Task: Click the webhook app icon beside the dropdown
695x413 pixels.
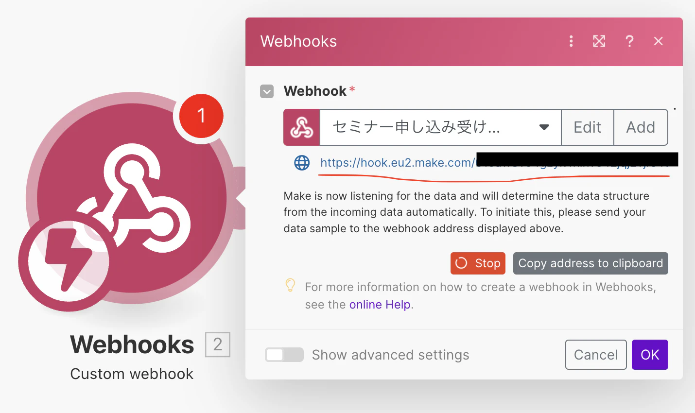Action: [302, 127]
